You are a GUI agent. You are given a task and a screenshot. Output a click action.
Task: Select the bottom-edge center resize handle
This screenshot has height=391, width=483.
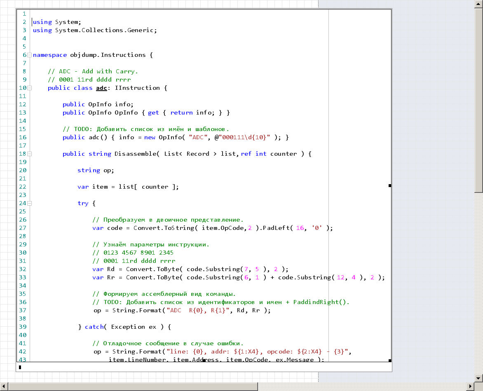pyautogui.click(x=204, y=361)
